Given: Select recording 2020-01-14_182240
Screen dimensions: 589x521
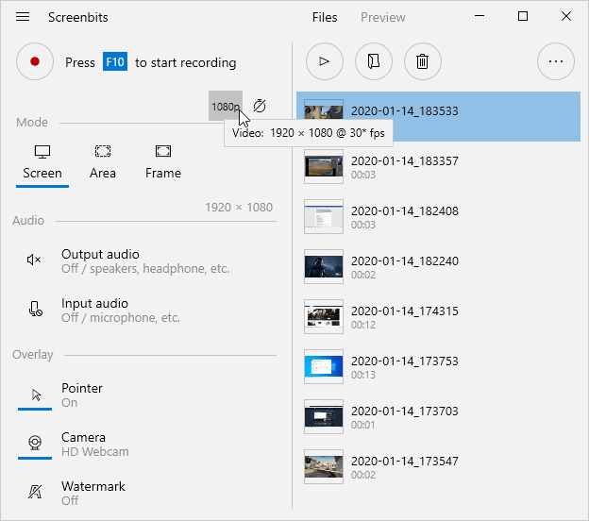Looking at the screenshot, I should 438,266.
